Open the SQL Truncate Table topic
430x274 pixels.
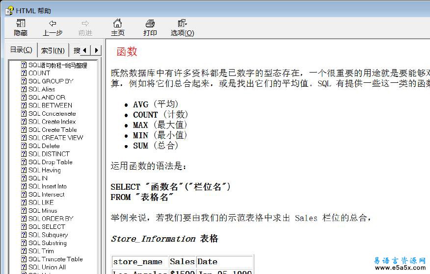[x=55, y=259]
